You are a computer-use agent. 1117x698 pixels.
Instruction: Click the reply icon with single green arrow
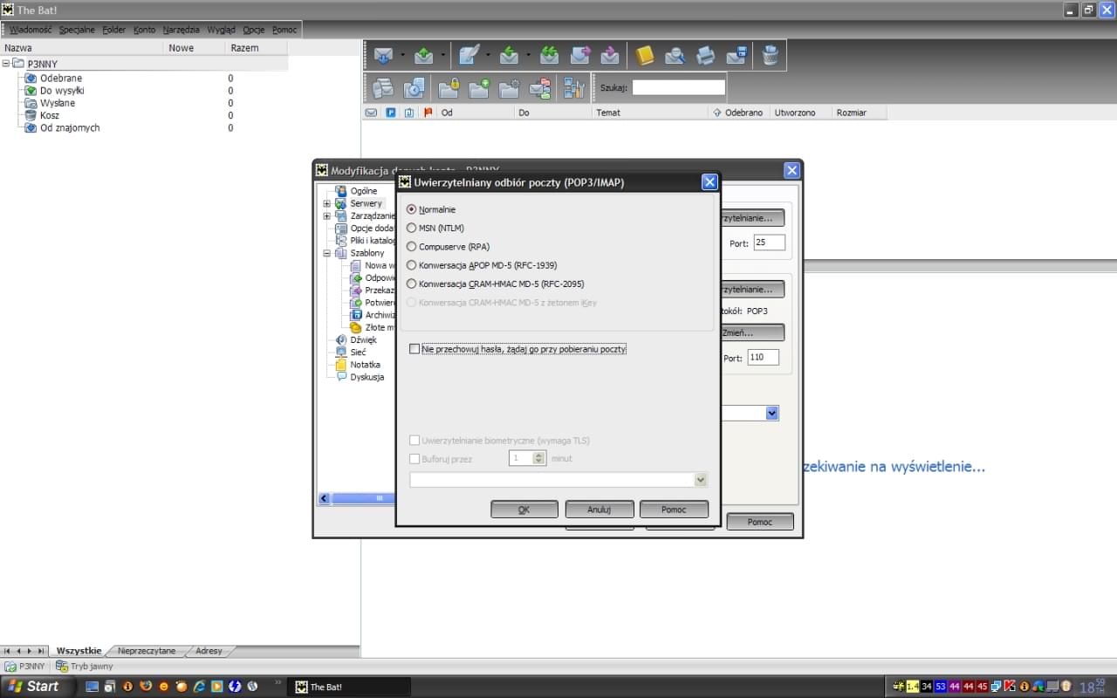510,55
